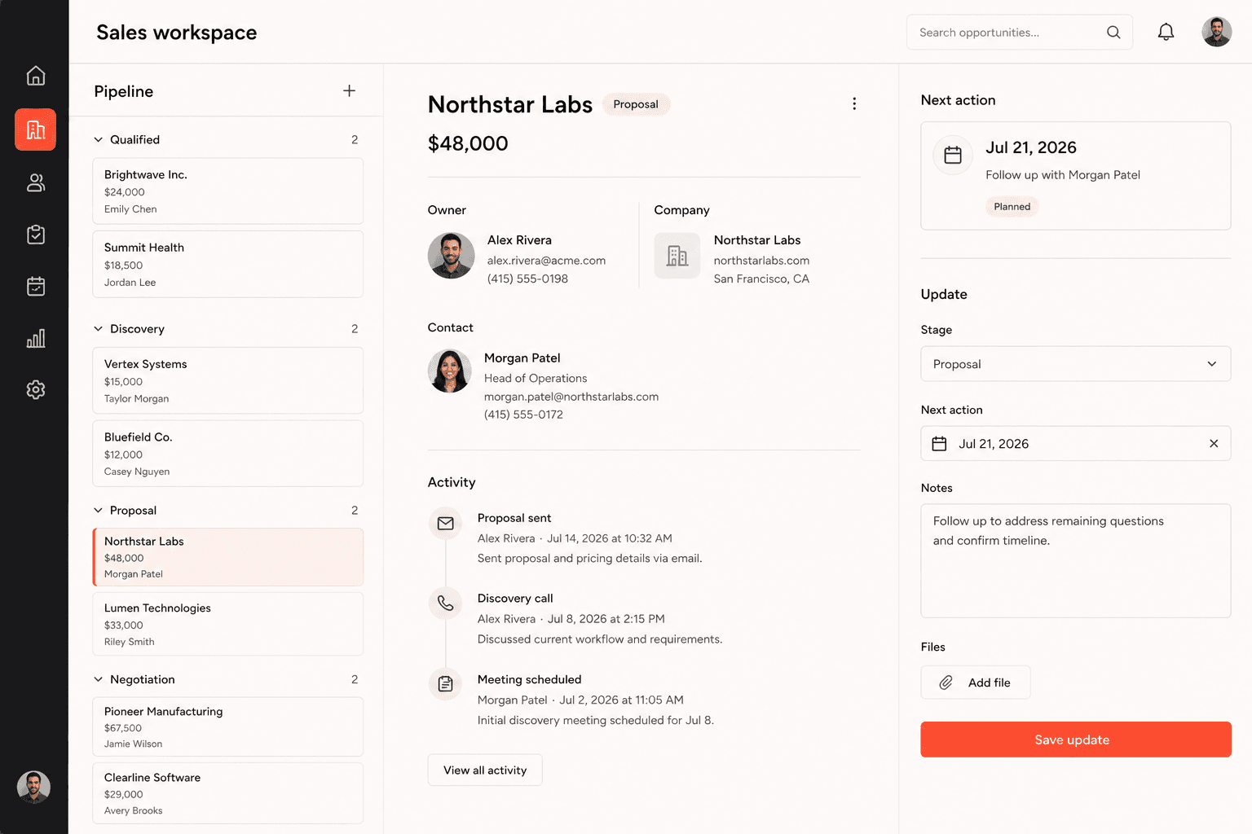Screen dimensions: 1252x834
Task: Open the three-dot menu for Northstar Labs
Action: pos(854,103)
